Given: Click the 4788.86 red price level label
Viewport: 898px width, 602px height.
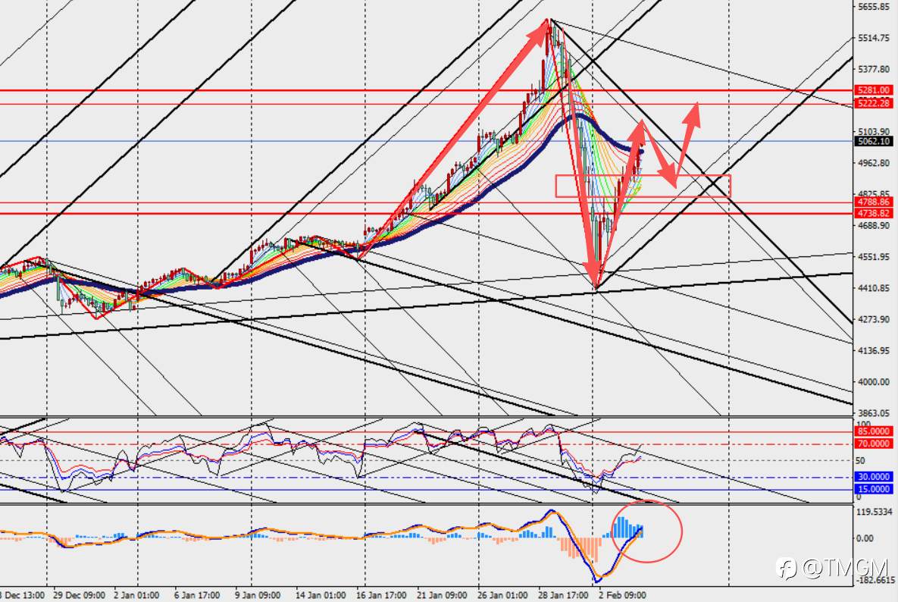Looking at the screenshot, I should click(874, 202).
